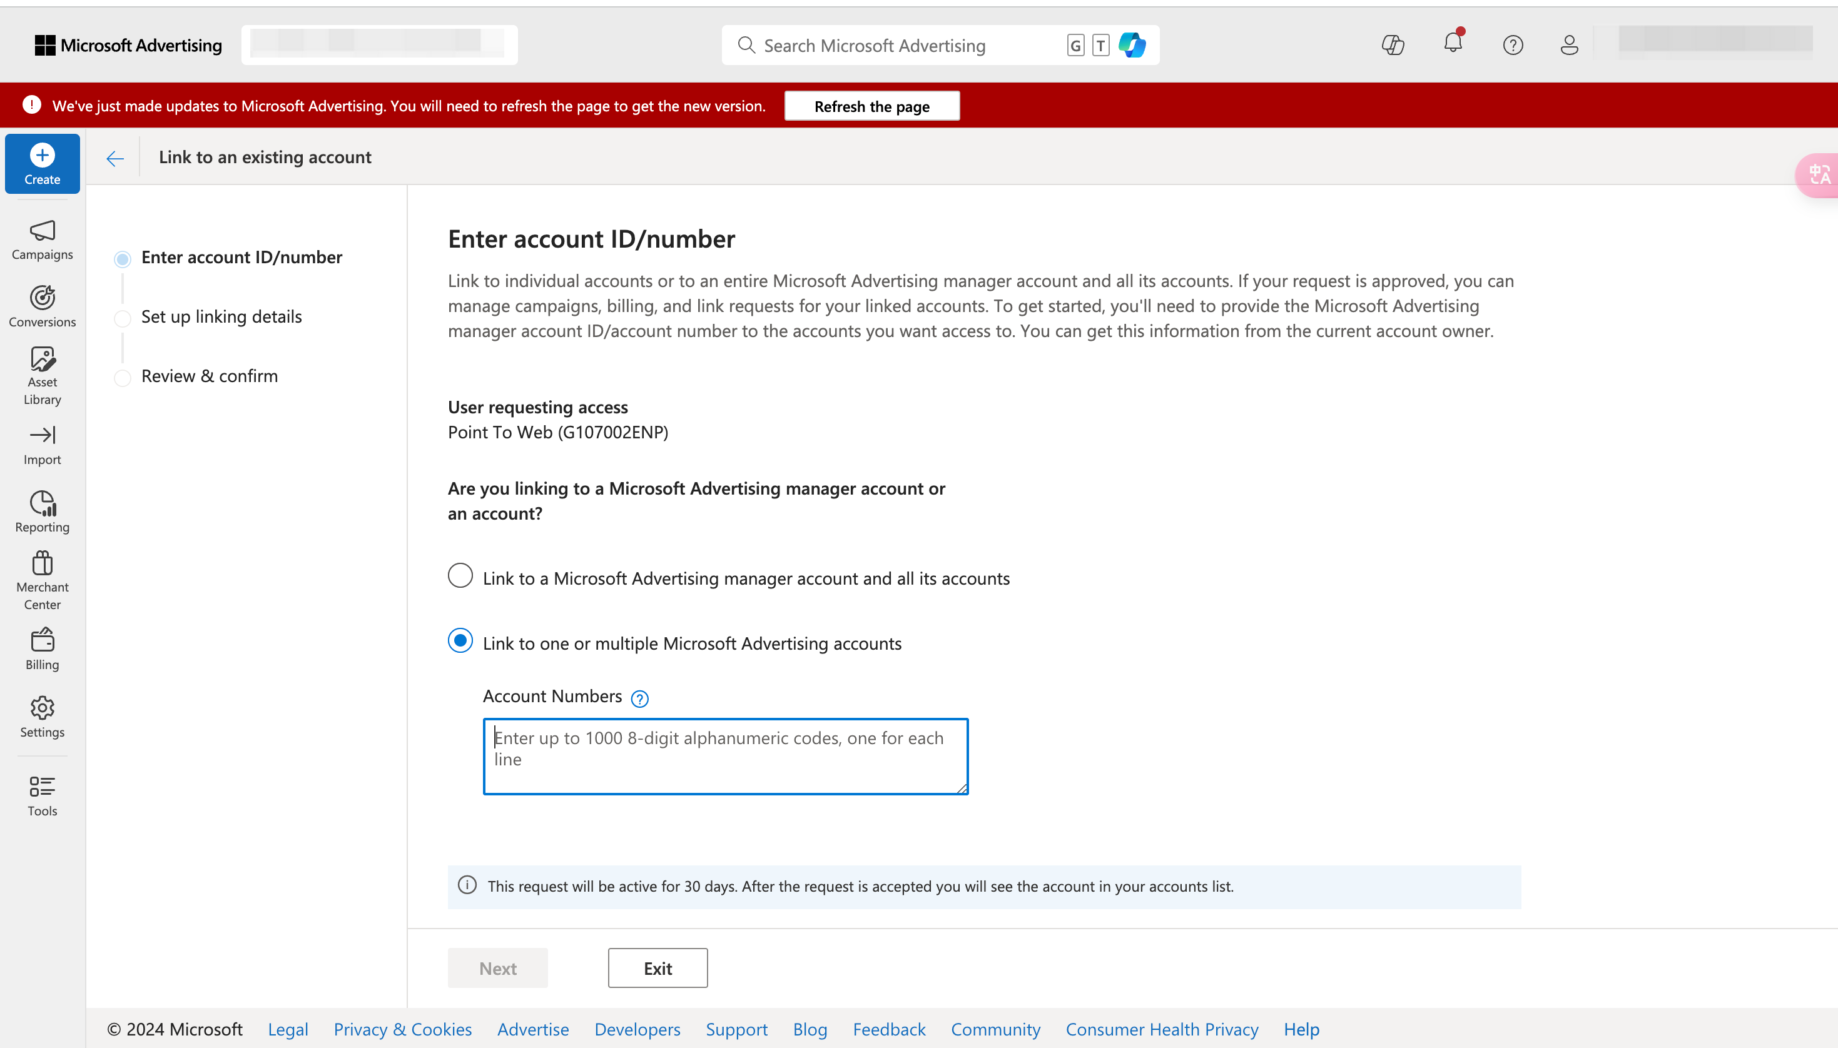Click the Account Numbers help tooltip icon
This screenshot has height=1048, width=1838.
[x=639, y=698]
